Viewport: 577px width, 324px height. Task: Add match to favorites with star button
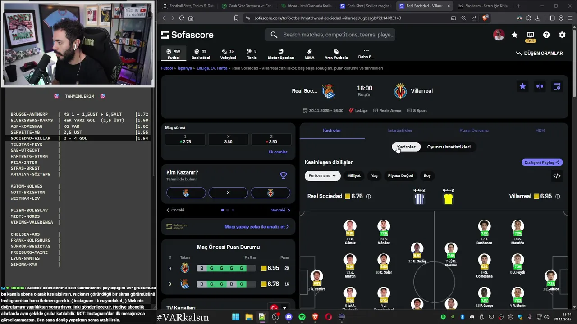tap(522, 86)
